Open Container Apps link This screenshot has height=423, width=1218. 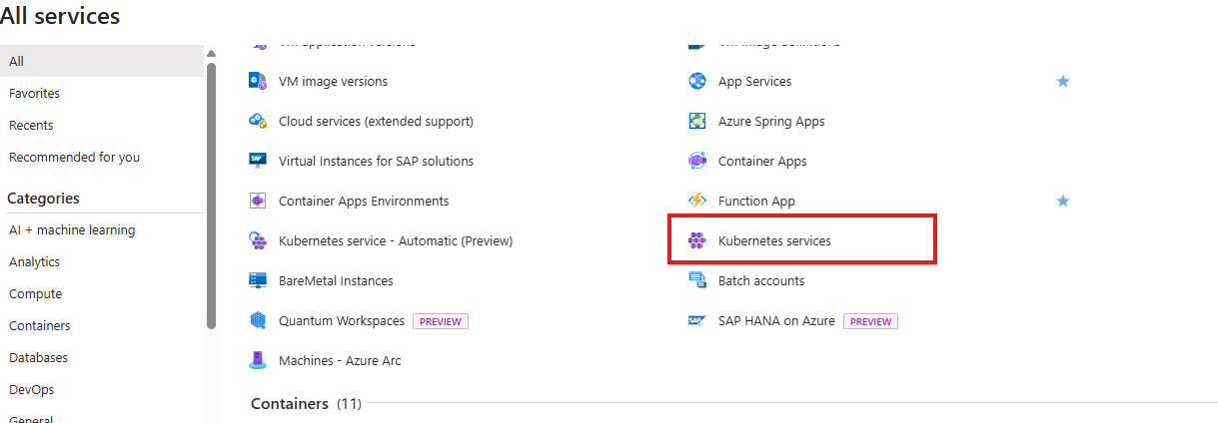[x=762, y=161]
